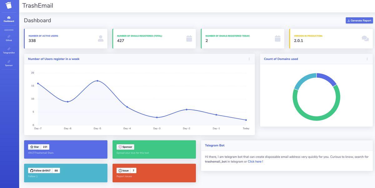Click the Day -5 data point on chart
The height and width of the screenshot is (188, 375).
click(x=97, y=81)
